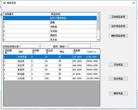
Task: Click the 单位 column header
Action: (x=65, y=52)
